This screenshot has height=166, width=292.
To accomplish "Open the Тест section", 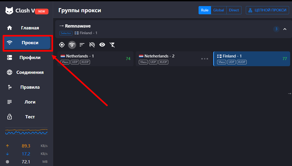I will coord(27,117).
